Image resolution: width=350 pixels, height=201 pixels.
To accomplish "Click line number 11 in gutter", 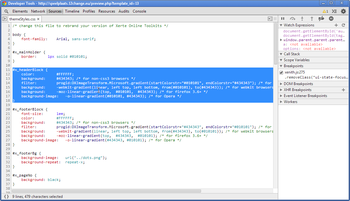I will [x=8, y=70].
